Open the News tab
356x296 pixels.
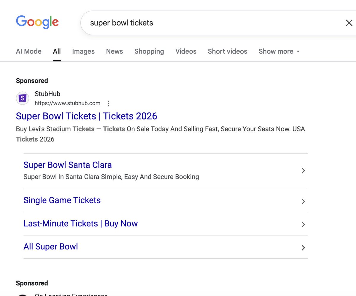pyautogui.click(x=115, y=51)
